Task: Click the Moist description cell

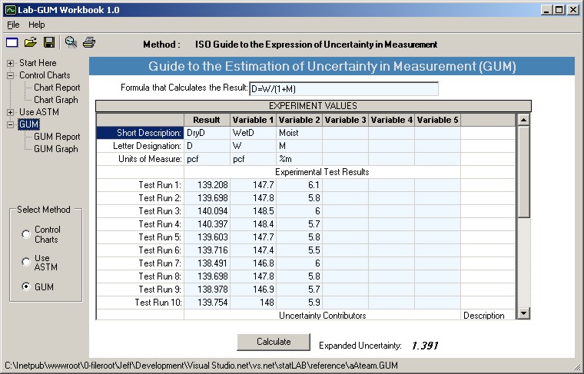Action: pyautogui.click(x=300, y=133)
